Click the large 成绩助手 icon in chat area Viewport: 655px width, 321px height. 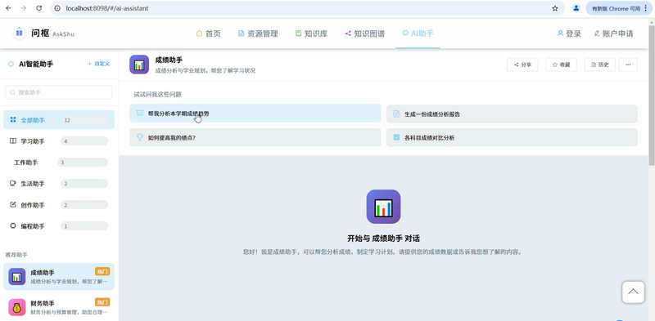(383, 207)
